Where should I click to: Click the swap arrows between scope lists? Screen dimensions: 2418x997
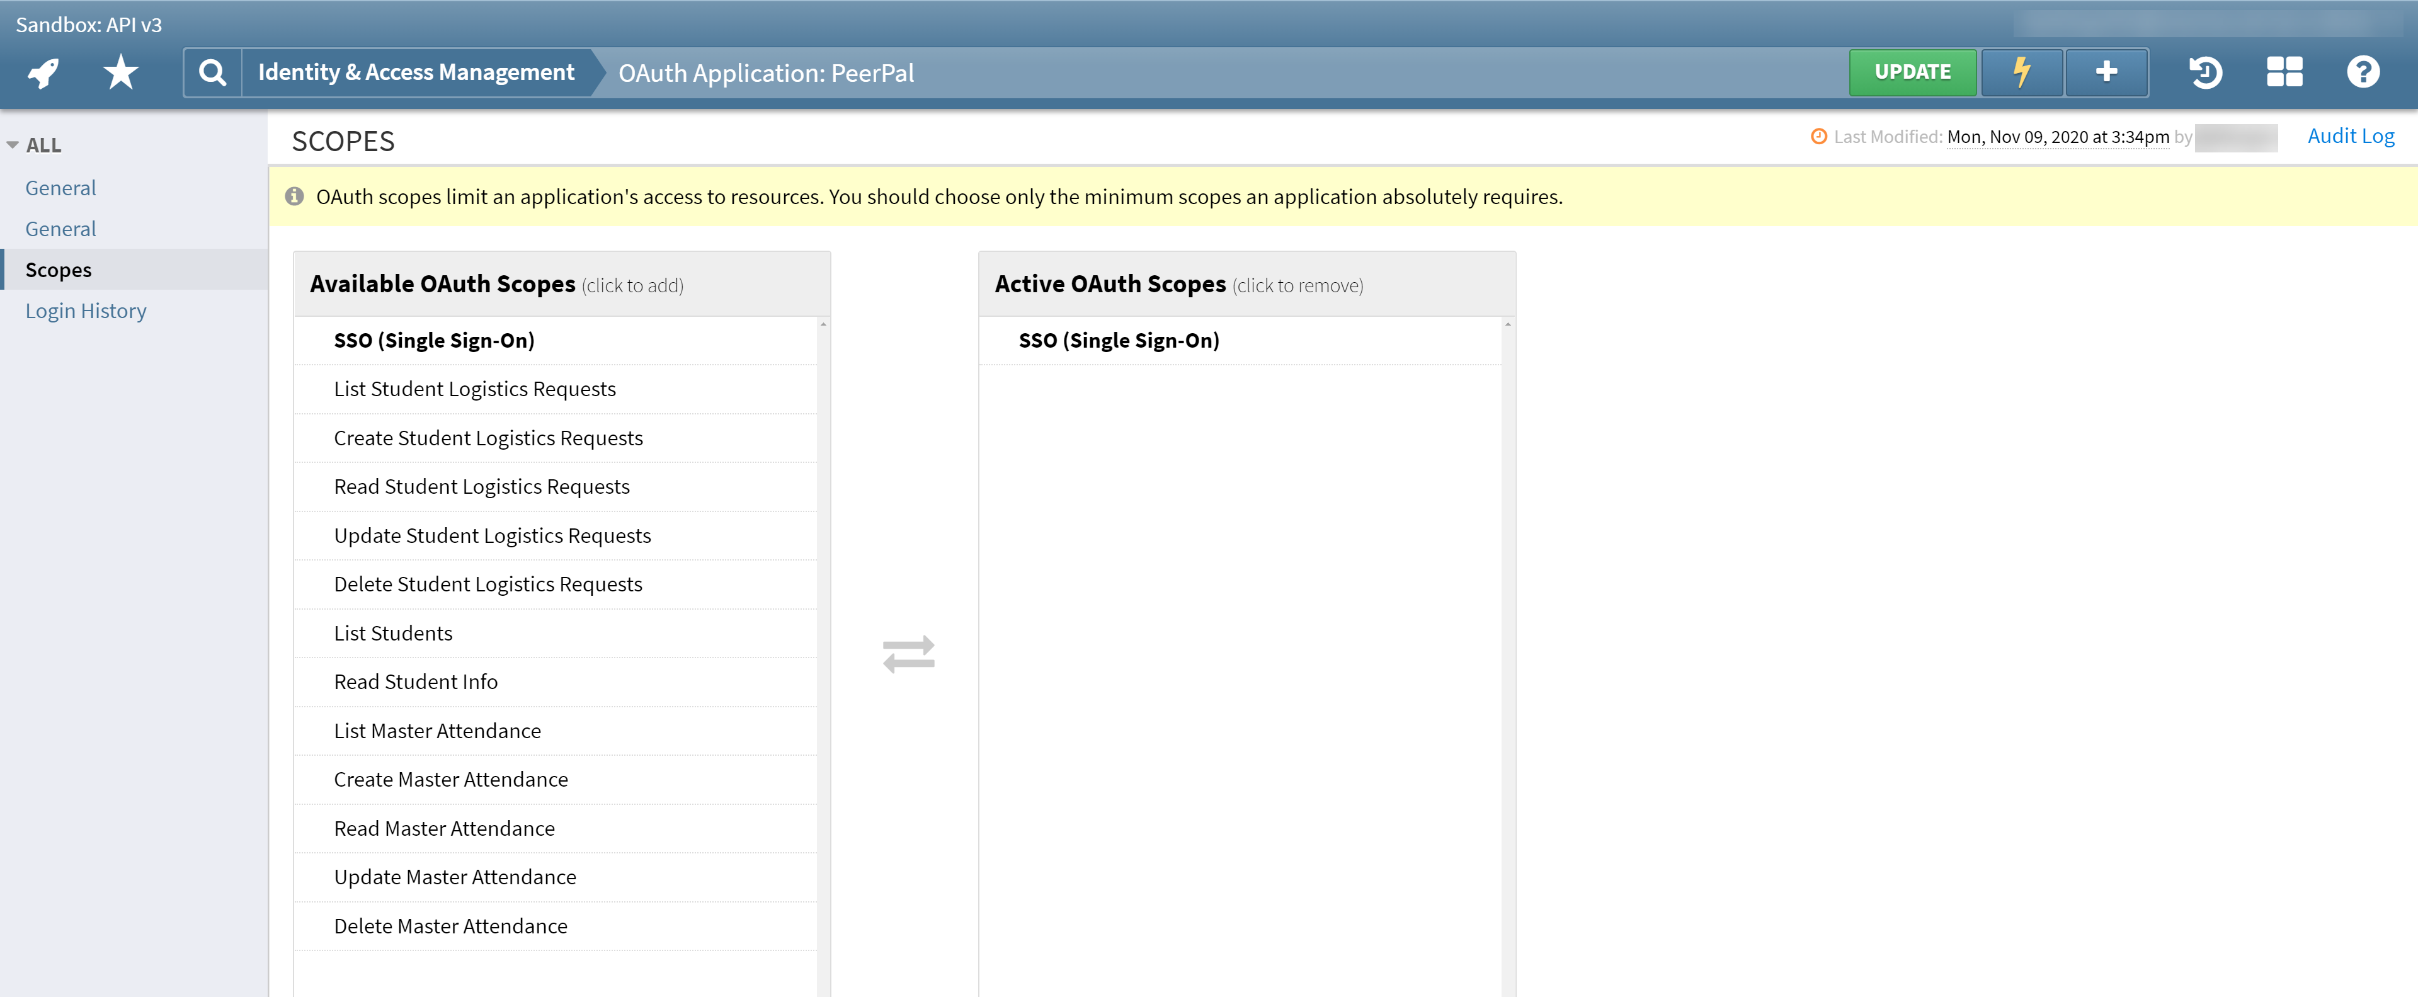[909, 653]
